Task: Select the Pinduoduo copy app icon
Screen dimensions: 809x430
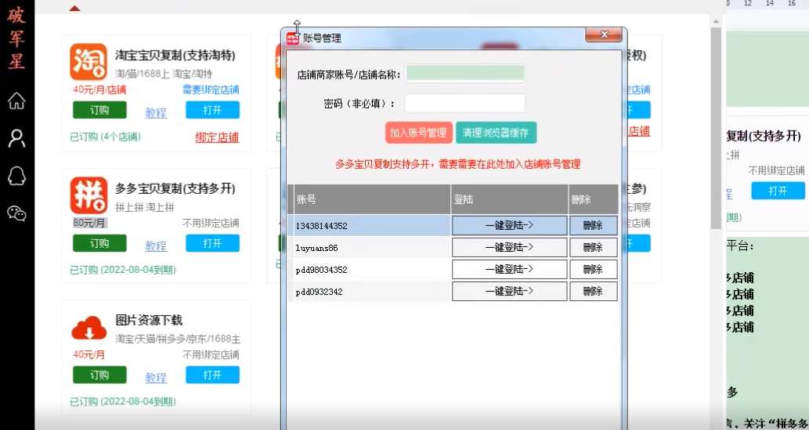Action: (88, 195)
